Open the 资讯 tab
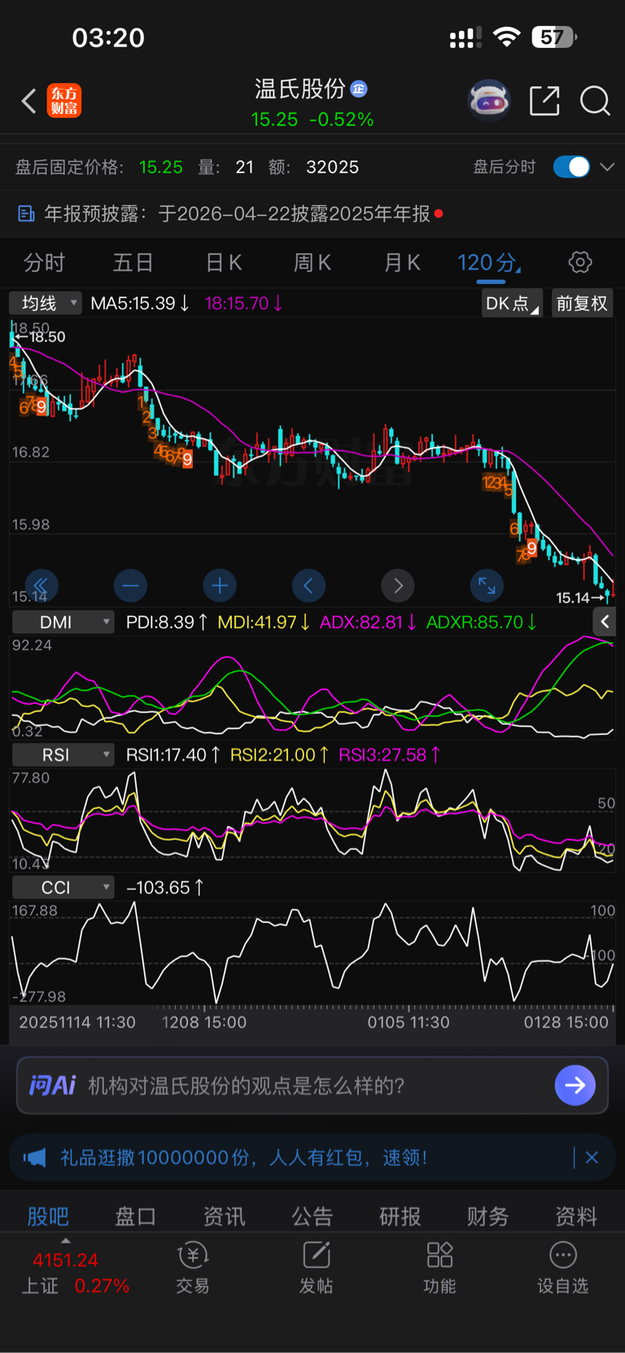The height and width of the screenshot is (1353, 625). (x=224, y=1216)
